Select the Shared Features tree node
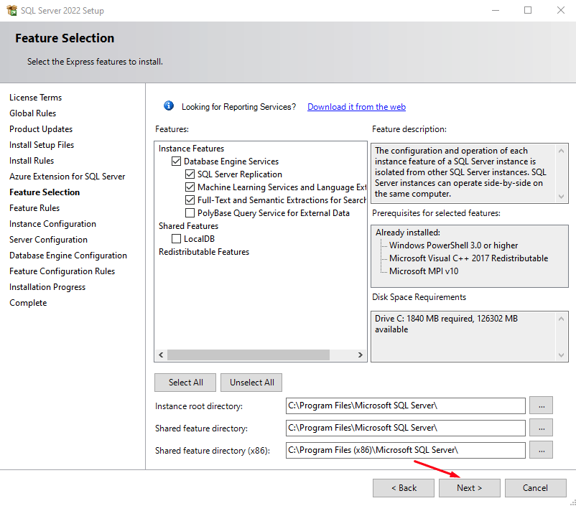 tap(188, 226)
